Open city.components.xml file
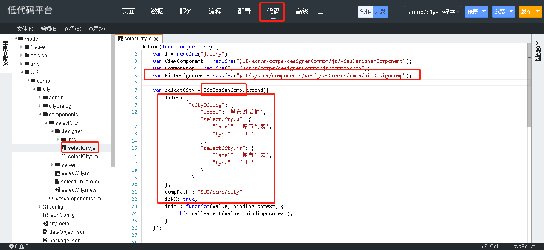 point(79,199)
